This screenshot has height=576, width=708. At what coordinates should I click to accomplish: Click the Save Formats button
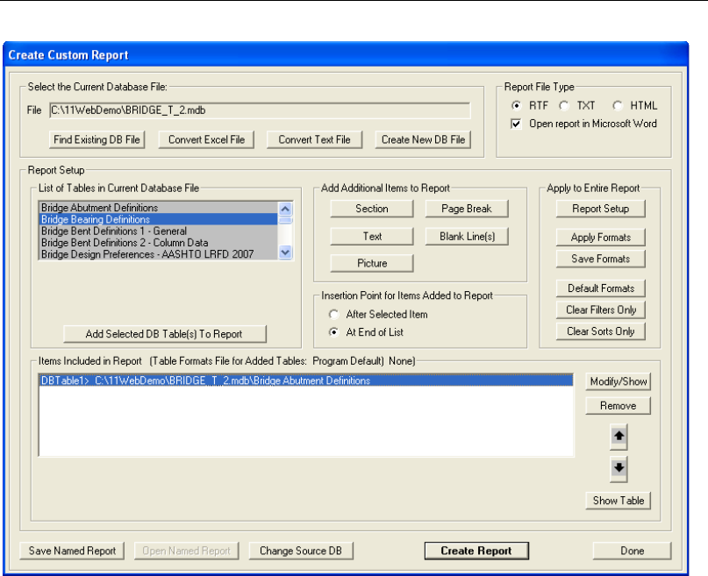tap(601, 259)
